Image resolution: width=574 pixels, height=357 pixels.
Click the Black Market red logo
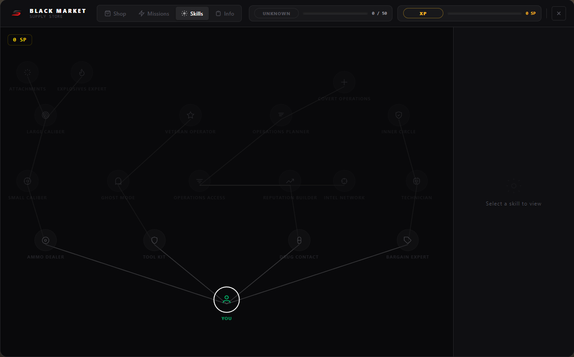(17, 13)
